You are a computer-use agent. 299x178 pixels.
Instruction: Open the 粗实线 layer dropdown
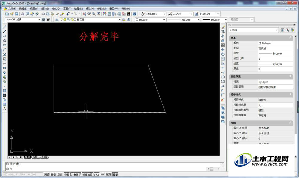120,20
